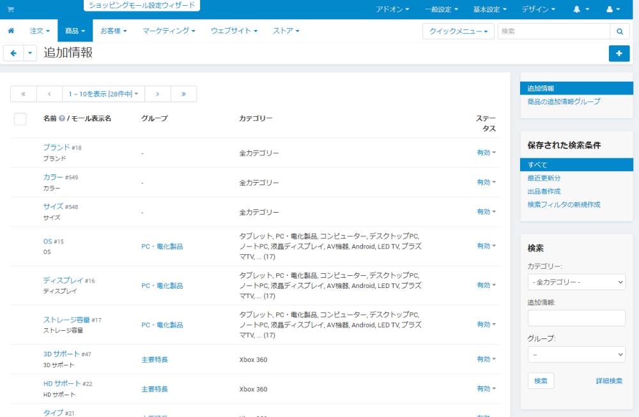
Task: Go to next page of the list
Action: click(x=157, y=94)
